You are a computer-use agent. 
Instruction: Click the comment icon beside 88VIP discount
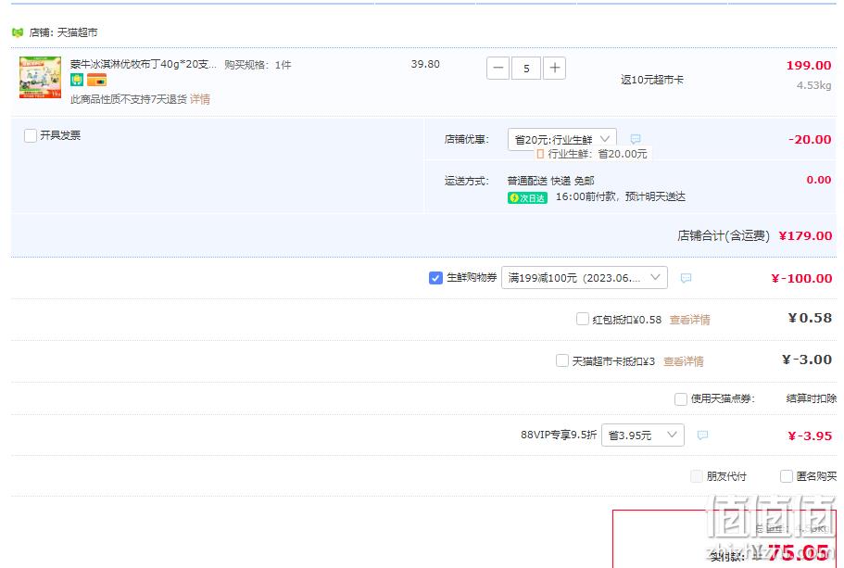(x=702, y=435)
